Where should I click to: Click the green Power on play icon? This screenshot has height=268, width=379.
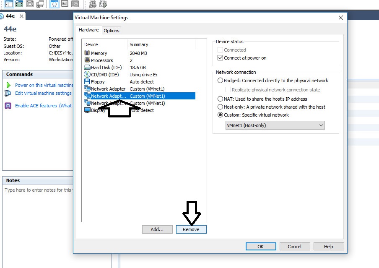8,85
